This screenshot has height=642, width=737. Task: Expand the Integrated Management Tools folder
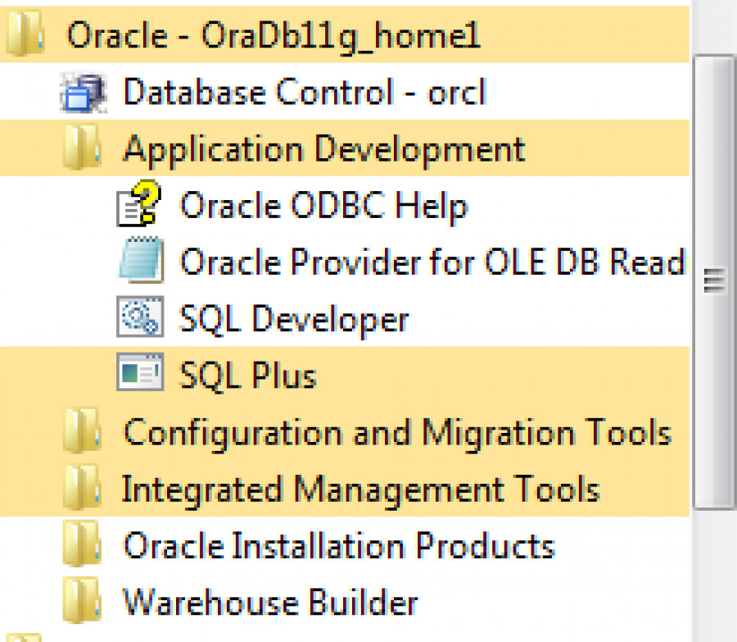click(360, 489)
